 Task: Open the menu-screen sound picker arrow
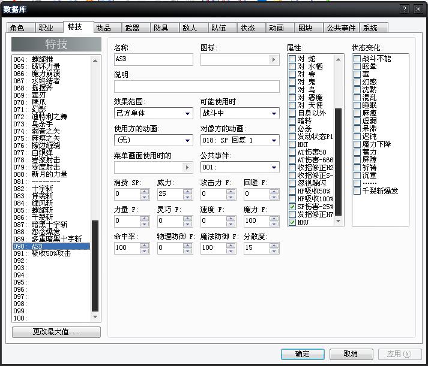pyautogui.click(x=187, y=168)
